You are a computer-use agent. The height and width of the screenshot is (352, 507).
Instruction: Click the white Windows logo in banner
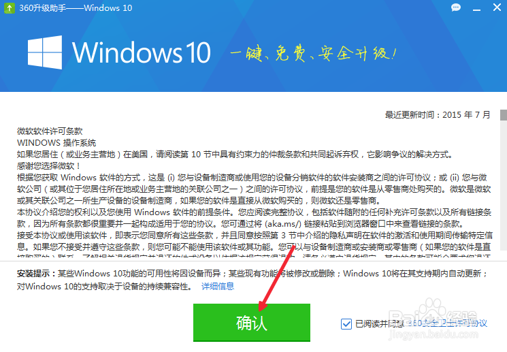click(x=45, y=52)
